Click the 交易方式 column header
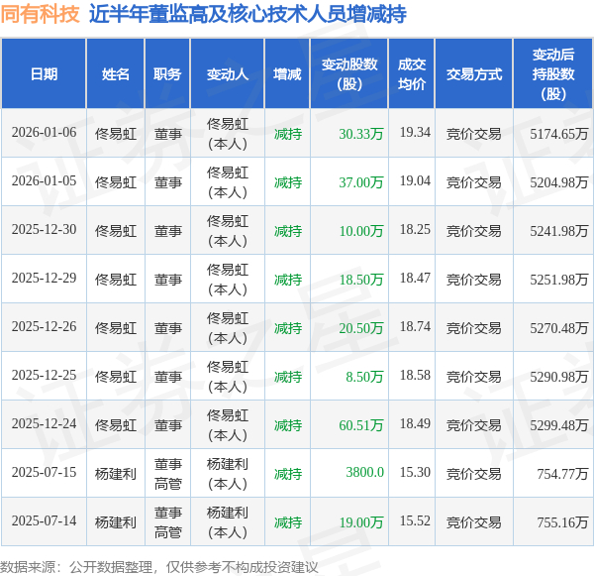594x576 pixels. point(474,73)
